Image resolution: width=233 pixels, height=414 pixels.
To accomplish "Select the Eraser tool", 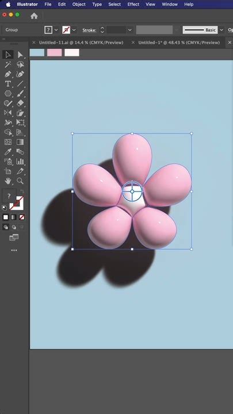I will pos(20,103).
